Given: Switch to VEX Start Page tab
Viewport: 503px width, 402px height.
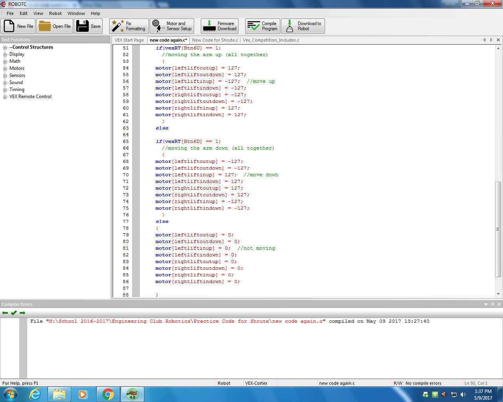Looking at the screenshot, I should pos(129,40).
